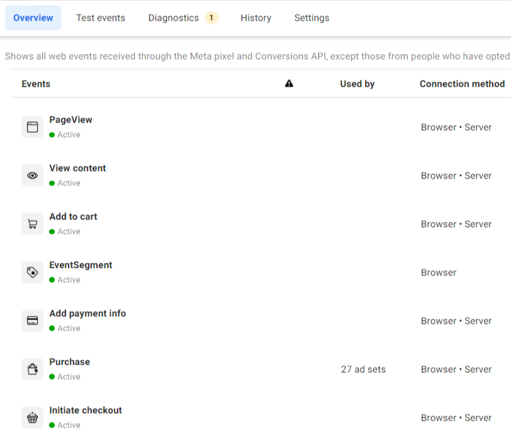
Task: Click the warning triangle column icon
Action: click(x=289, y=84)
